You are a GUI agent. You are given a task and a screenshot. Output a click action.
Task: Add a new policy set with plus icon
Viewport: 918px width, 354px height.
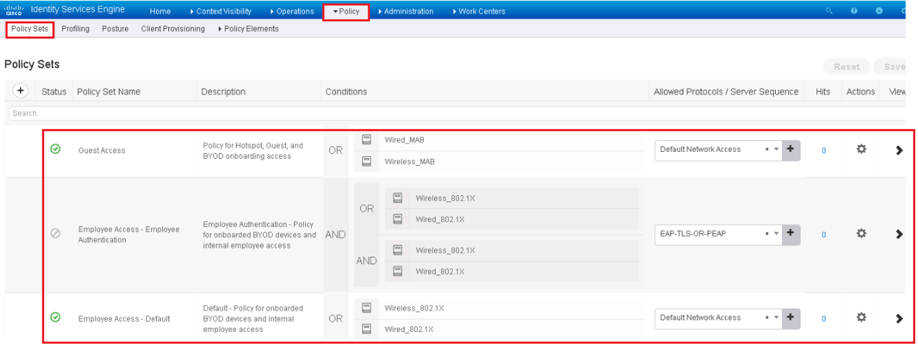(x=21, y=91)
